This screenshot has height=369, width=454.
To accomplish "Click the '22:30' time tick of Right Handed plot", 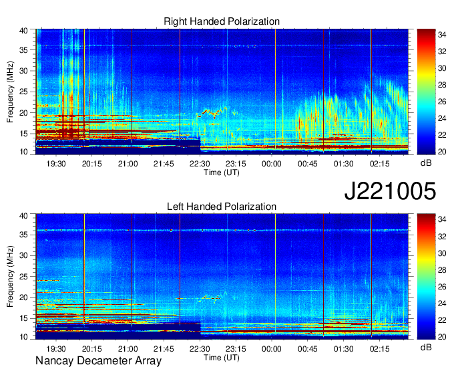I will (x=200, y=164).
